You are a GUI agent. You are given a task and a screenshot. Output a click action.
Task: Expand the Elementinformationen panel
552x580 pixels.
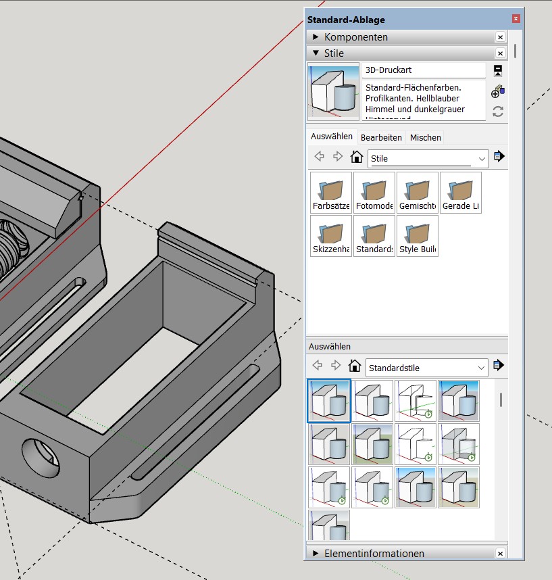point(316,554)
